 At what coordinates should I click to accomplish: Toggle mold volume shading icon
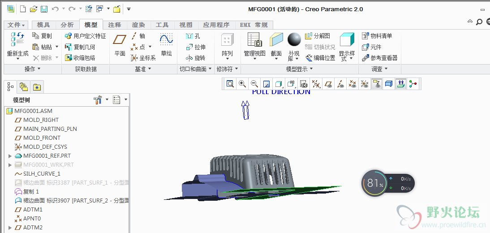click(389, 84)
